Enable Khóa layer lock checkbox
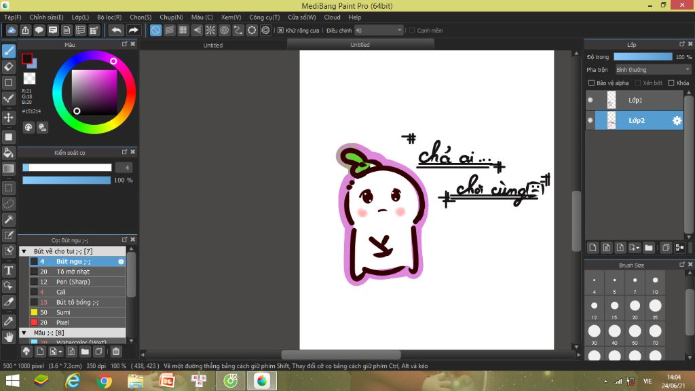 point(671,83)
